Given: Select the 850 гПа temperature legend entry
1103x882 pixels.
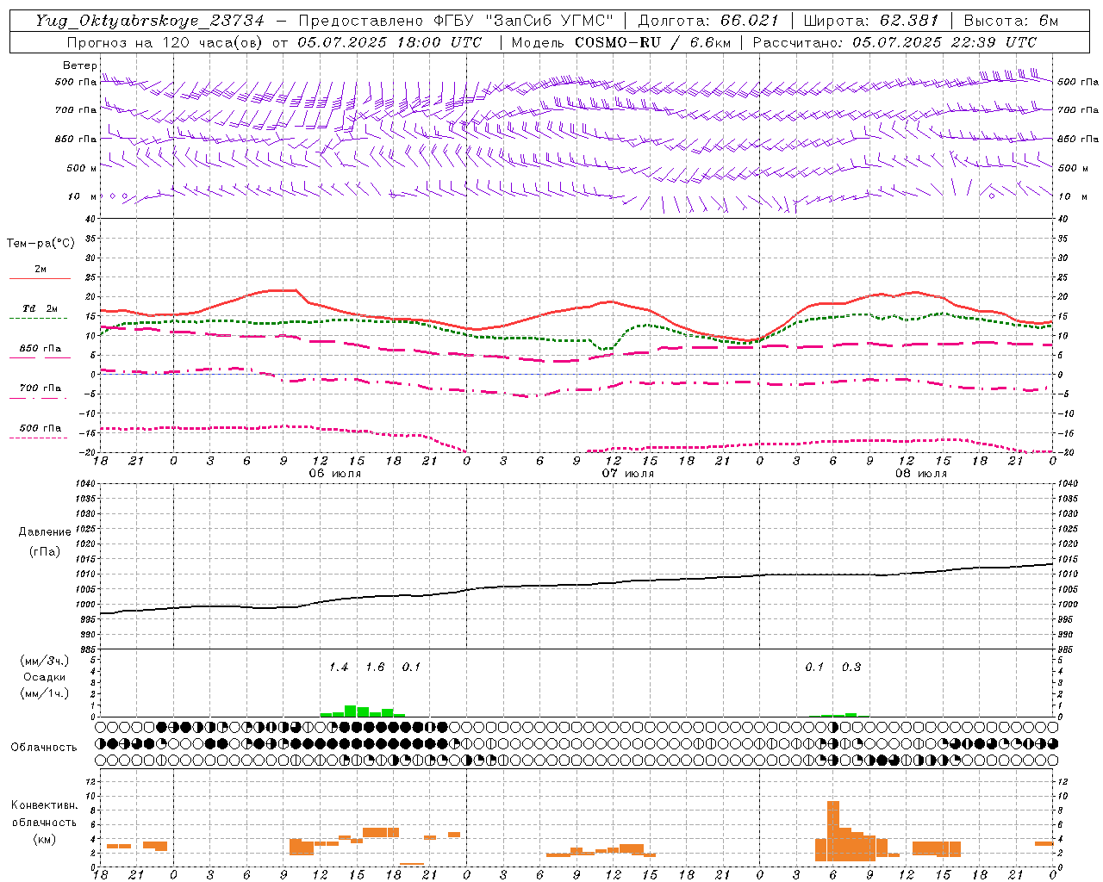Looking at the screenshot, I should [x=40, y=349].
